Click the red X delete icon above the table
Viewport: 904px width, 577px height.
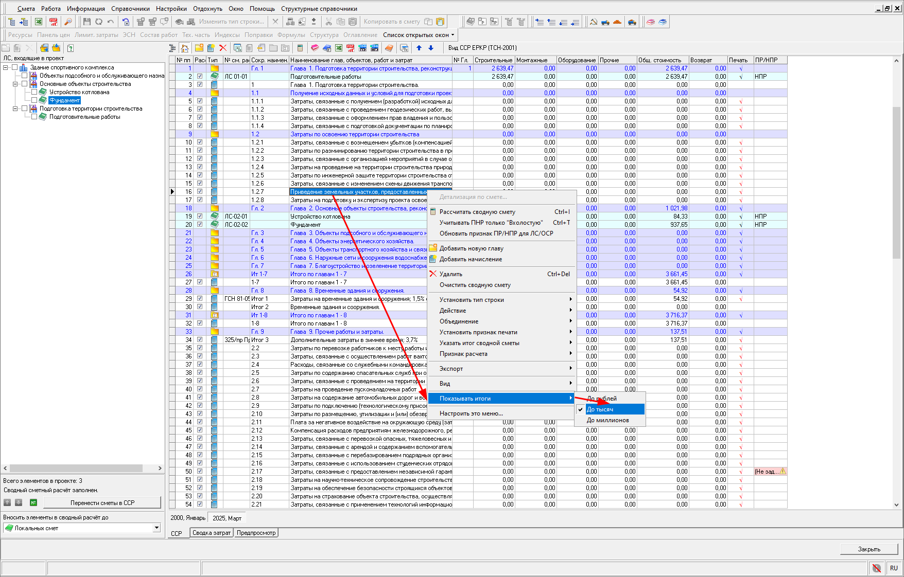click(x=223, y=48)
